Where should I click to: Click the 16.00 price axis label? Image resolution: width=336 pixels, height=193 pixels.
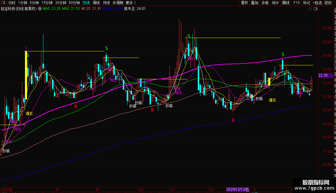pyautogui.click(x=327, y=165)
